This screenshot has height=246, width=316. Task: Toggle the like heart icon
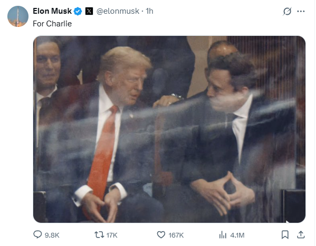(161, 235)
